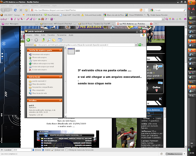
Task: Click Copiar este arquivo
Action: [x=39, y=60]
